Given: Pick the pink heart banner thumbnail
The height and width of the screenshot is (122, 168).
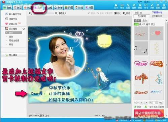Looking at the screenshot, I should (x=141, y=63).
